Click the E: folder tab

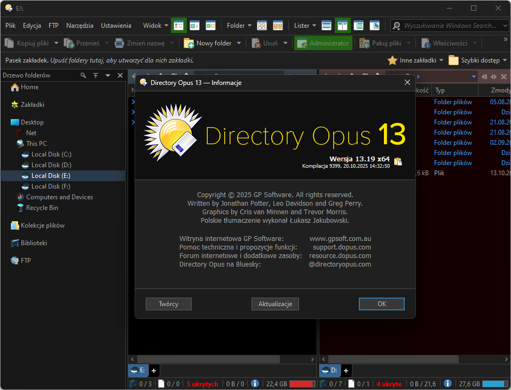(x=138, y=370)
